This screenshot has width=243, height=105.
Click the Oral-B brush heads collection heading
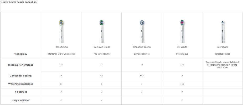click(18, 2)
